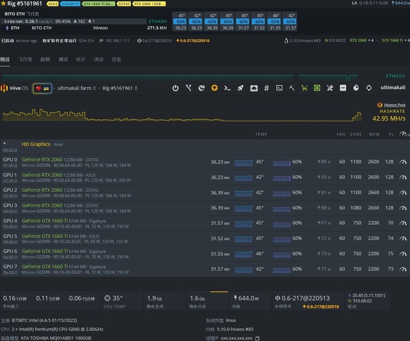Click the pickaxe miner actions icon
The image size is (410, 341).
coord(292,88)
